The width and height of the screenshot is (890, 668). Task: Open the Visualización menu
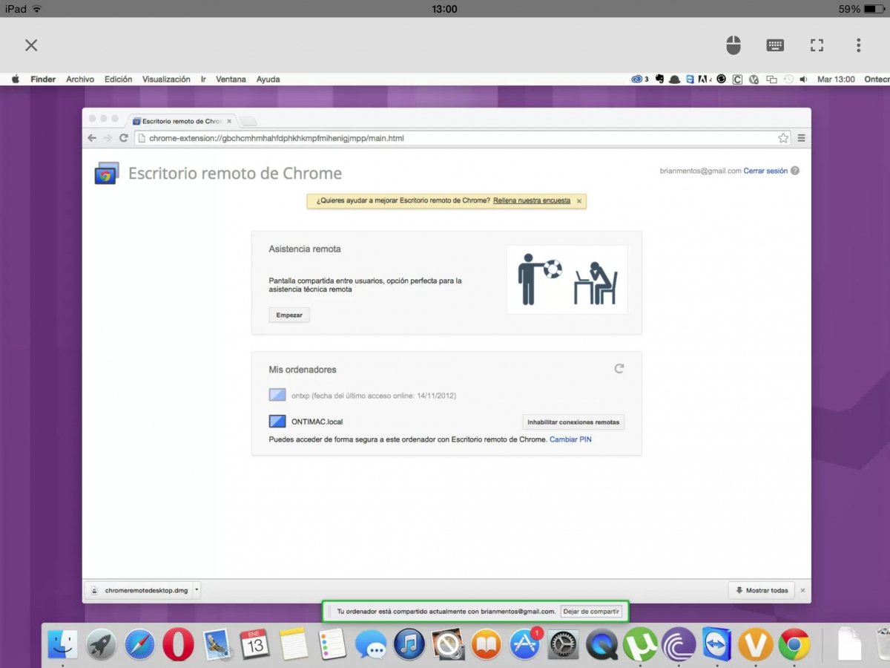[166, 79]
